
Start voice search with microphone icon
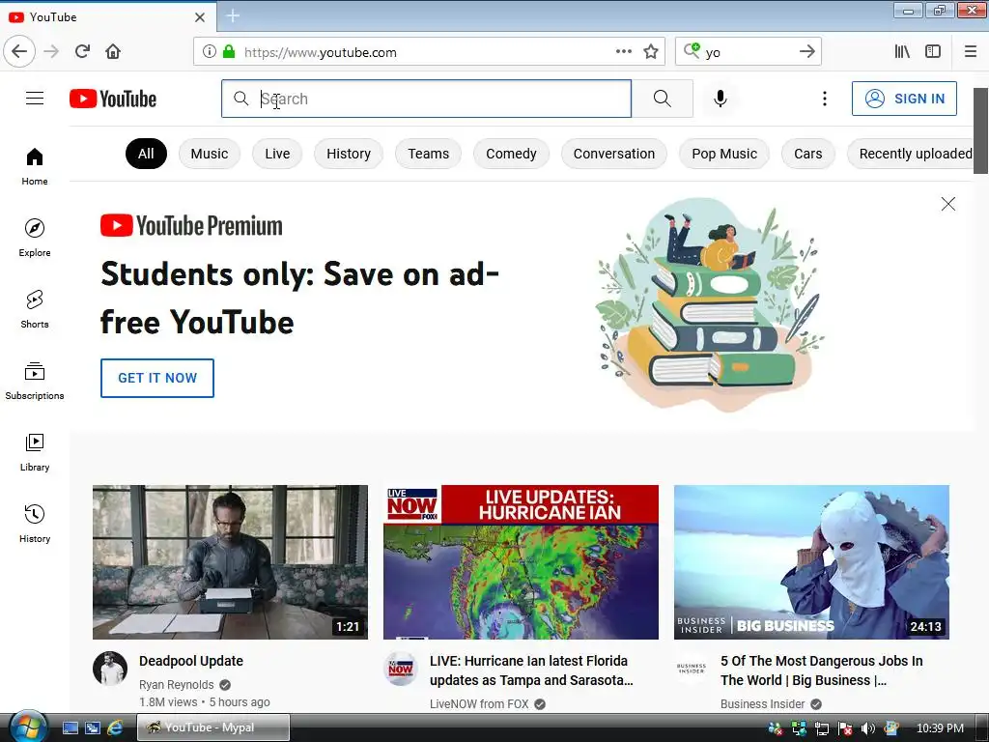tap(721, 99)
